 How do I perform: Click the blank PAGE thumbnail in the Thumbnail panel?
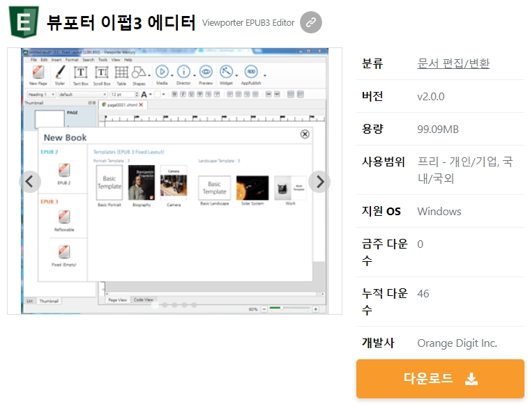tap(50, 118)
